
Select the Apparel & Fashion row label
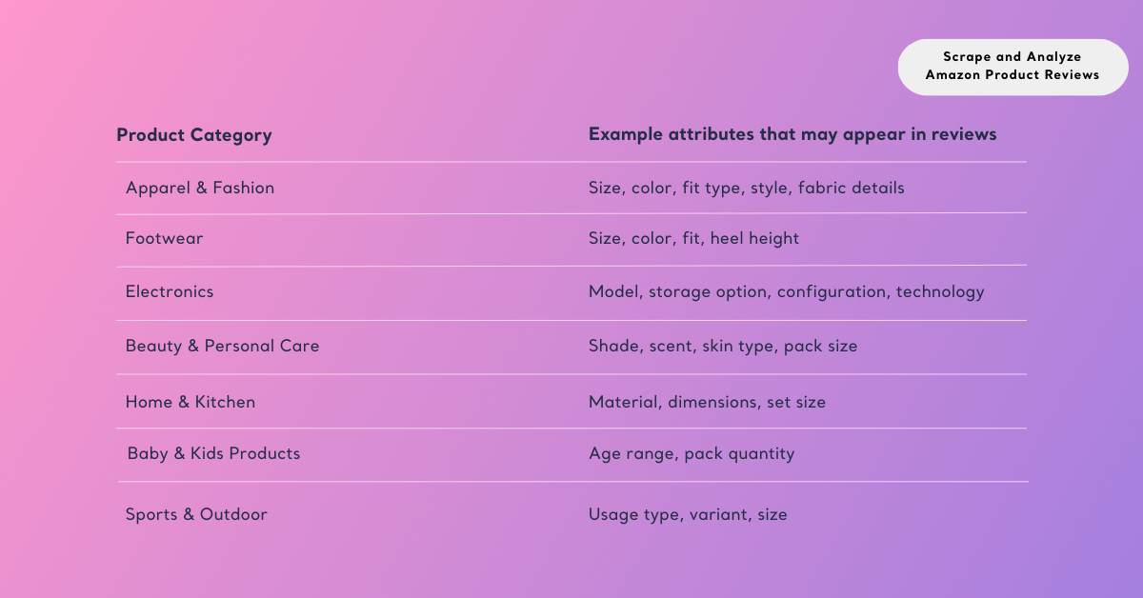click(200, 189)
